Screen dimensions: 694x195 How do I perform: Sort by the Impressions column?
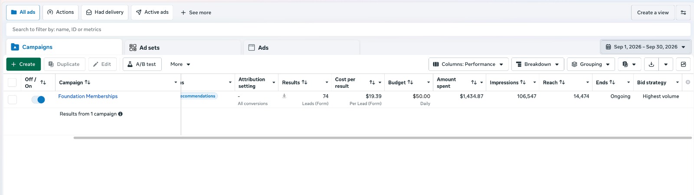523,82
